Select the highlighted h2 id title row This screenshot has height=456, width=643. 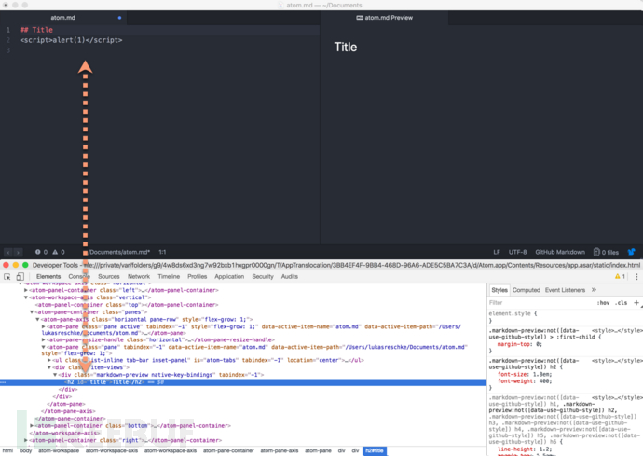[x=243, y=382]
